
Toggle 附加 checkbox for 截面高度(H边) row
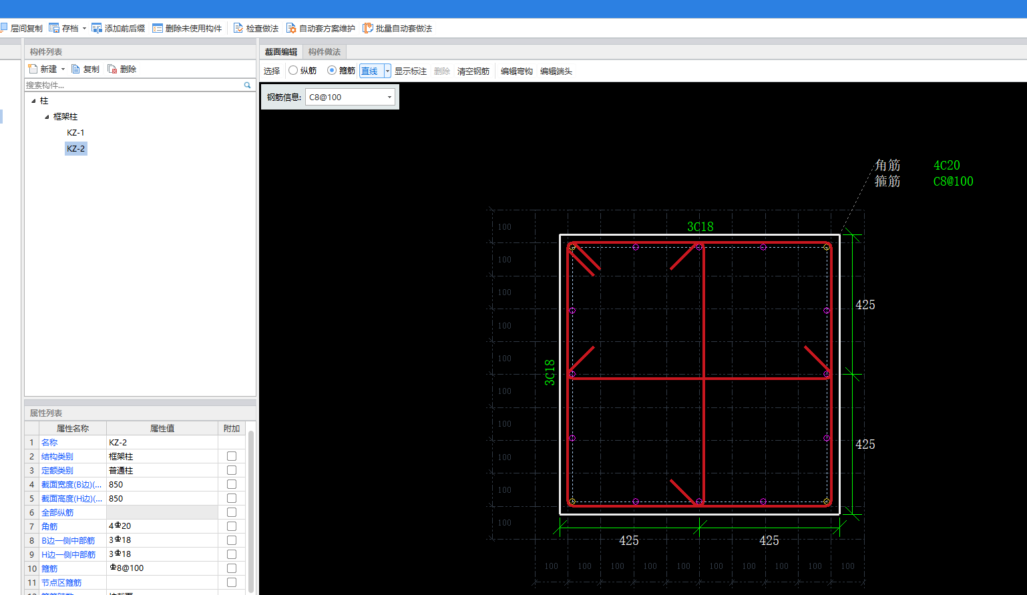232,498
